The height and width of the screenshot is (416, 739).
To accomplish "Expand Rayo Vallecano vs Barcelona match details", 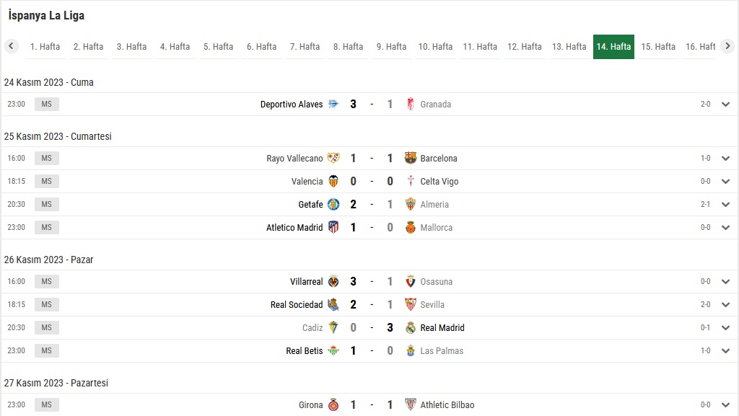I will 725,158.
